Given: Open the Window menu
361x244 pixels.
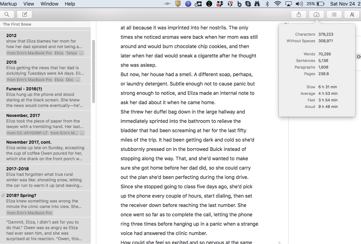Looking at the screenshot, I should 50,4.
